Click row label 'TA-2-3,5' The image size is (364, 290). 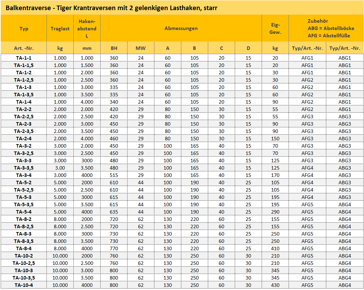(24, 131)
